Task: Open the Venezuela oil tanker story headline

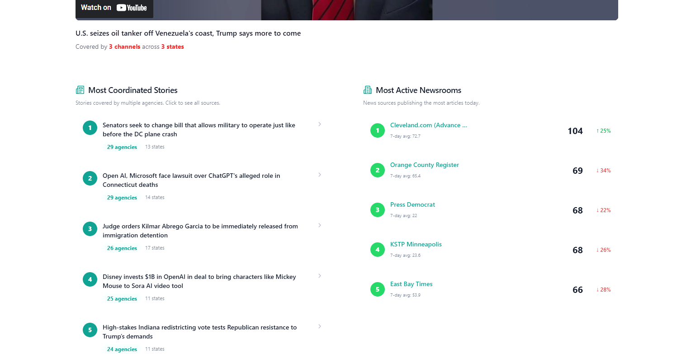Action: pyautogui.click(x=188, y=33)
